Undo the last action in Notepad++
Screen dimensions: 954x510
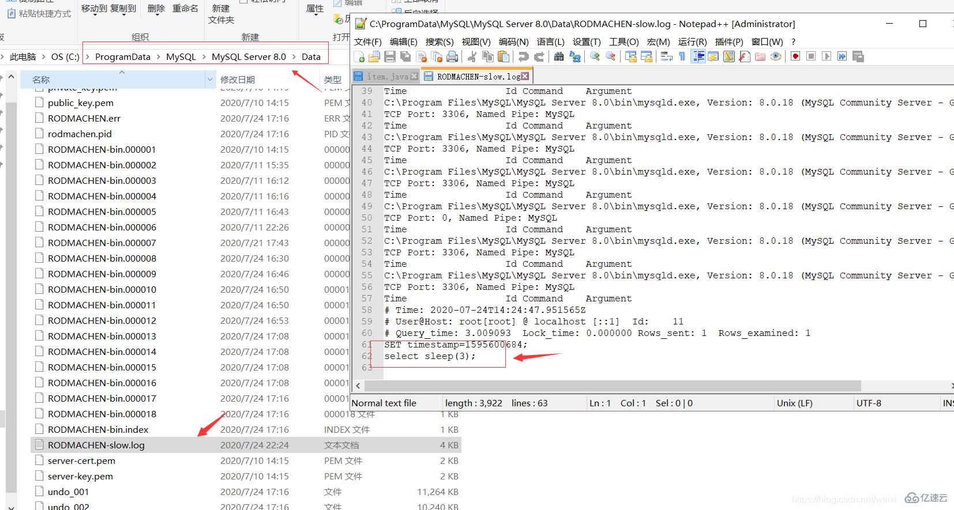[523, 56]
